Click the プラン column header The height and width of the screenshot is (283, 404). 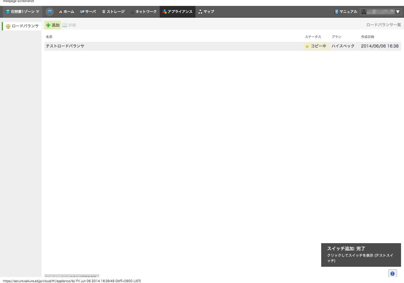[336, 37]
